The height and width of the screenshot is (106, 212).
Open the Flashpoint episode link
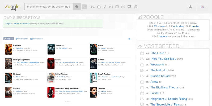tap(20, 48)
